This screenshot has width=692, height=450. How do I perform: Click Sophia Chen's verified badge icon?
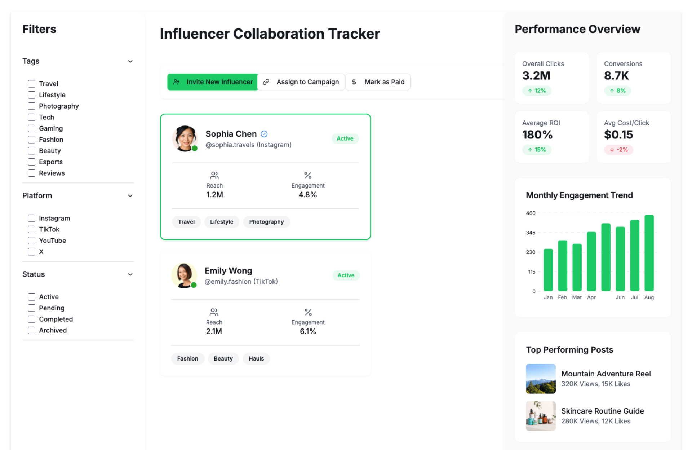coord(264,134)
